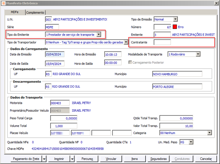Click the Carregamento UF field
Screen dimensions: 220x164
(x=48, y=74)
